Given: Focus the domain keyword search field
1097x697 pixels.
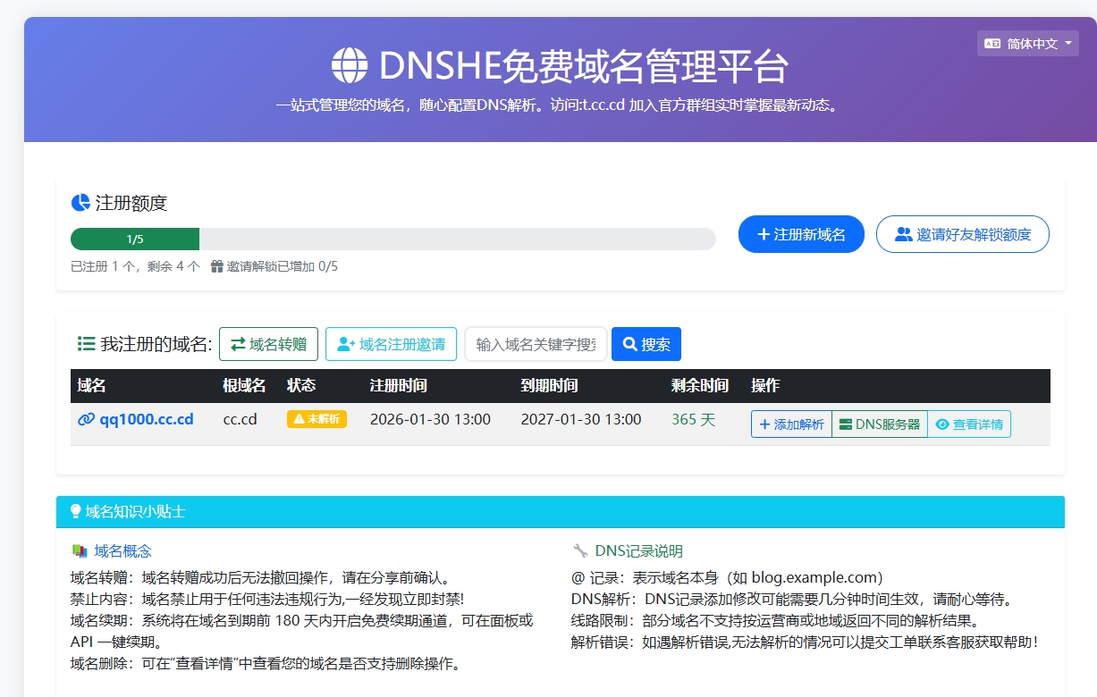Looking at the screenshot, I should pos(536,344).
